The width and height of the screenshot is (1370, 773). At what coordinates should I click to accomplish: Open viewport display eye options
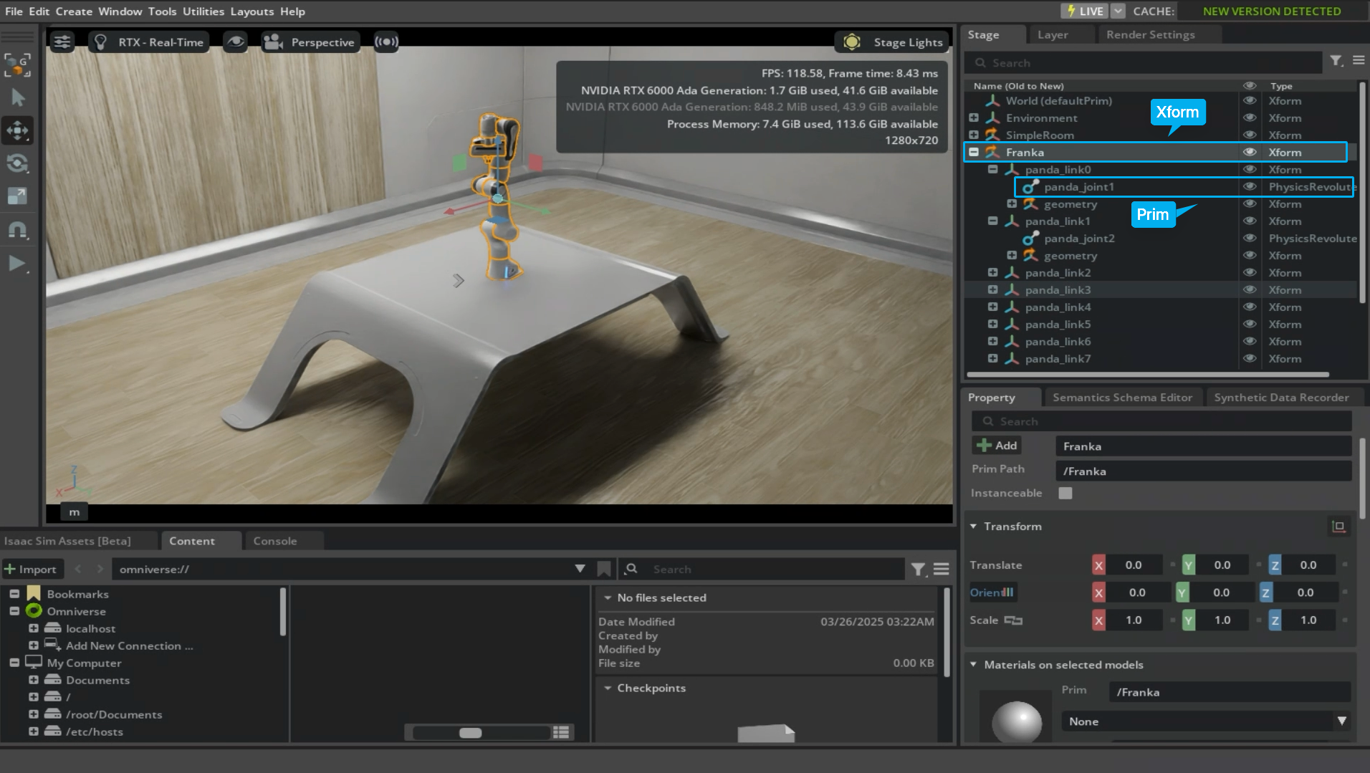pos(235,42)
